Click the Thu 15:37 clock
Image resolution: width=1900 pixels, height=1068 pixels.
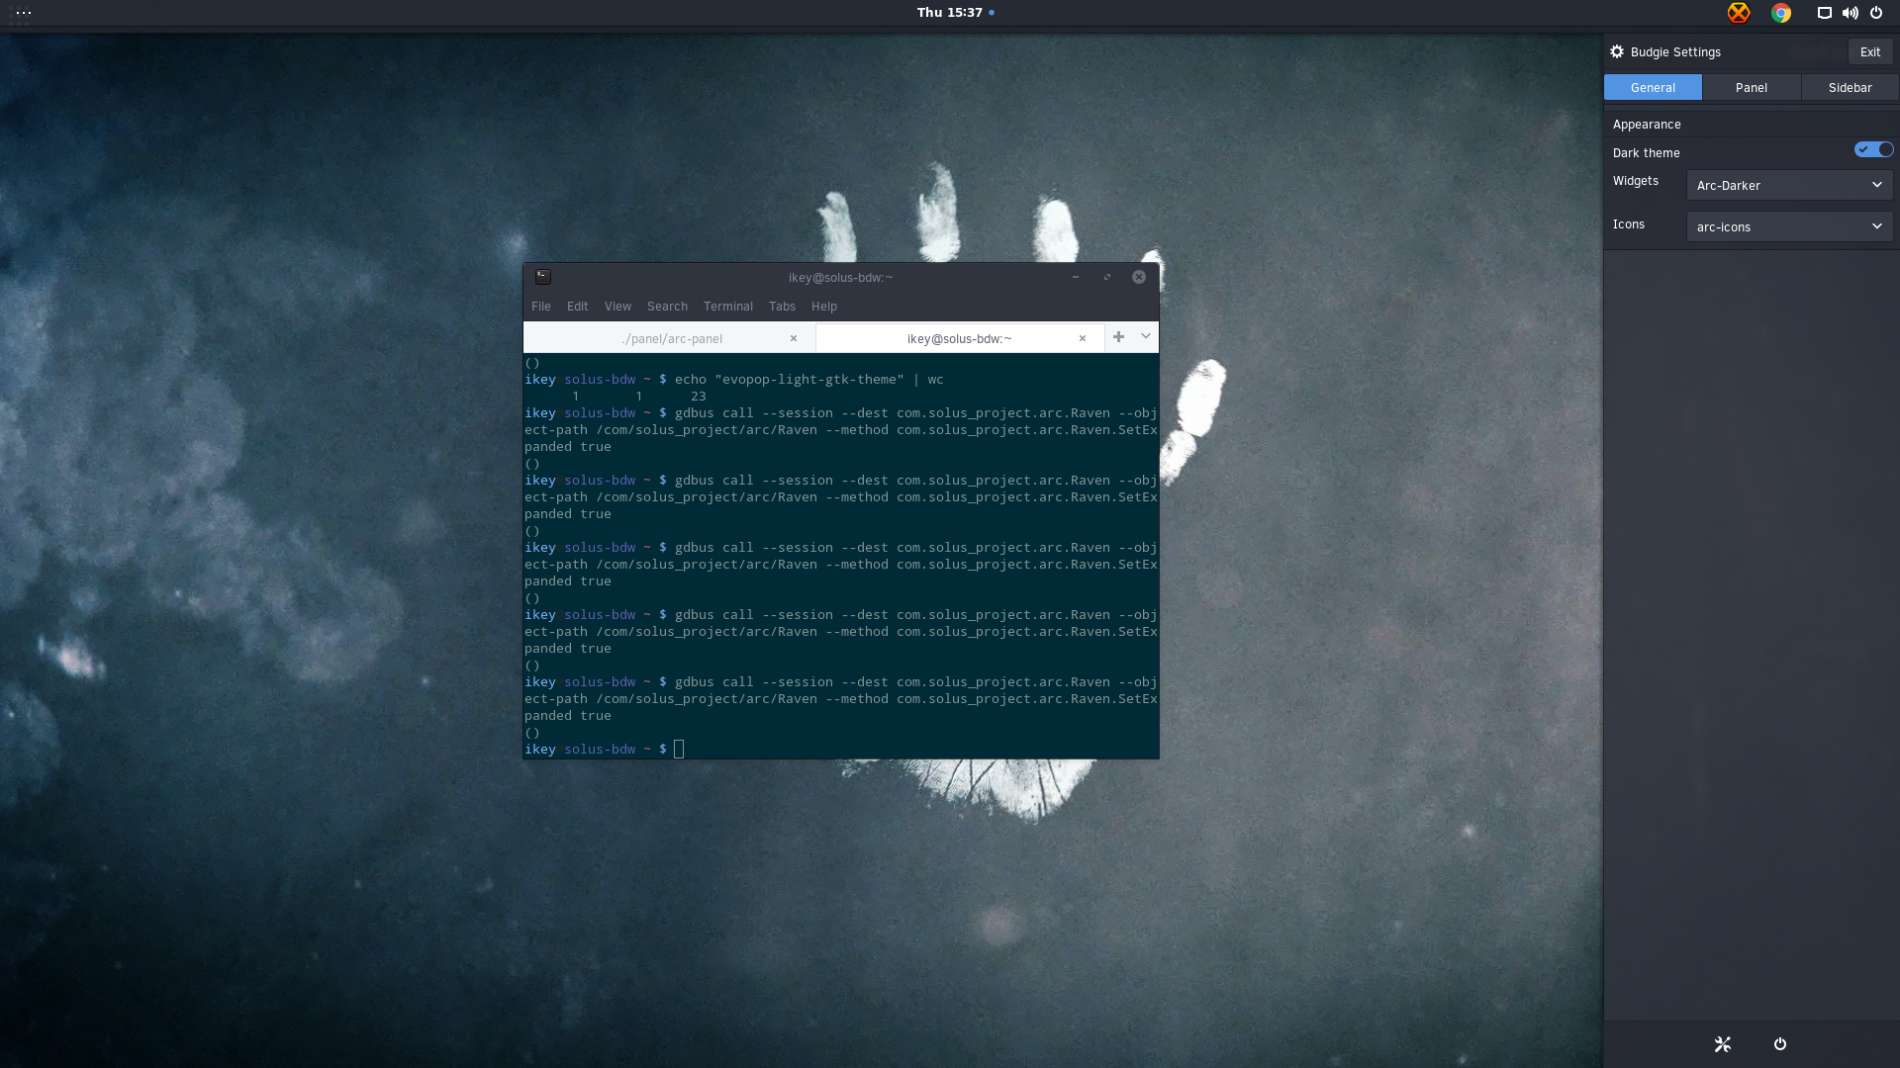click(949, 13)
